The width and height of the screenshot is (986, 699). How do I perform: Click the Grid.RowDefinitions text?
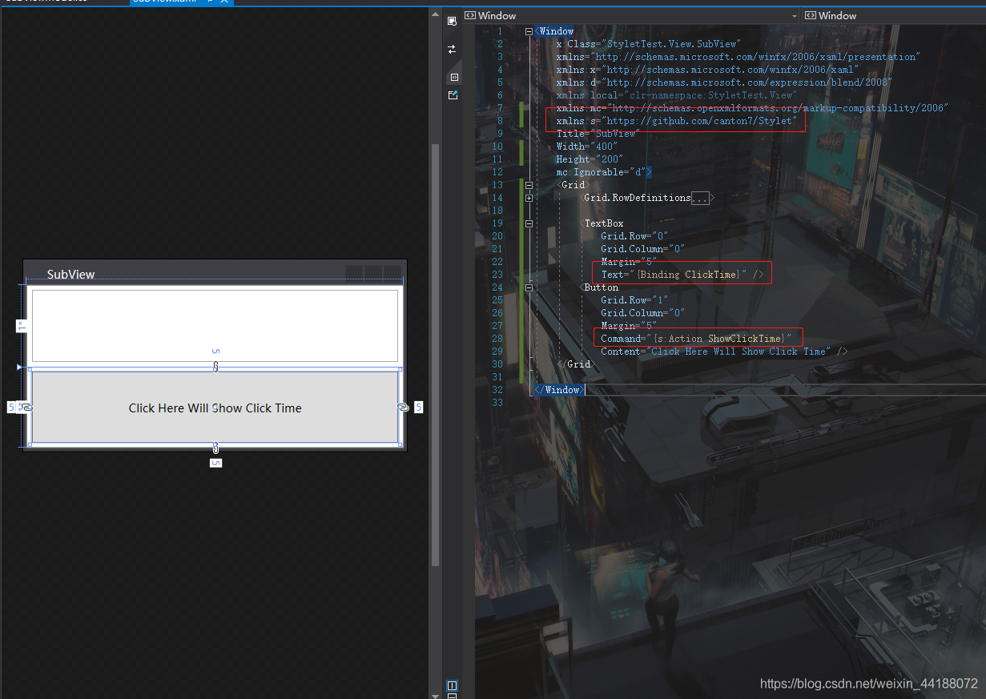coord(637,198)
